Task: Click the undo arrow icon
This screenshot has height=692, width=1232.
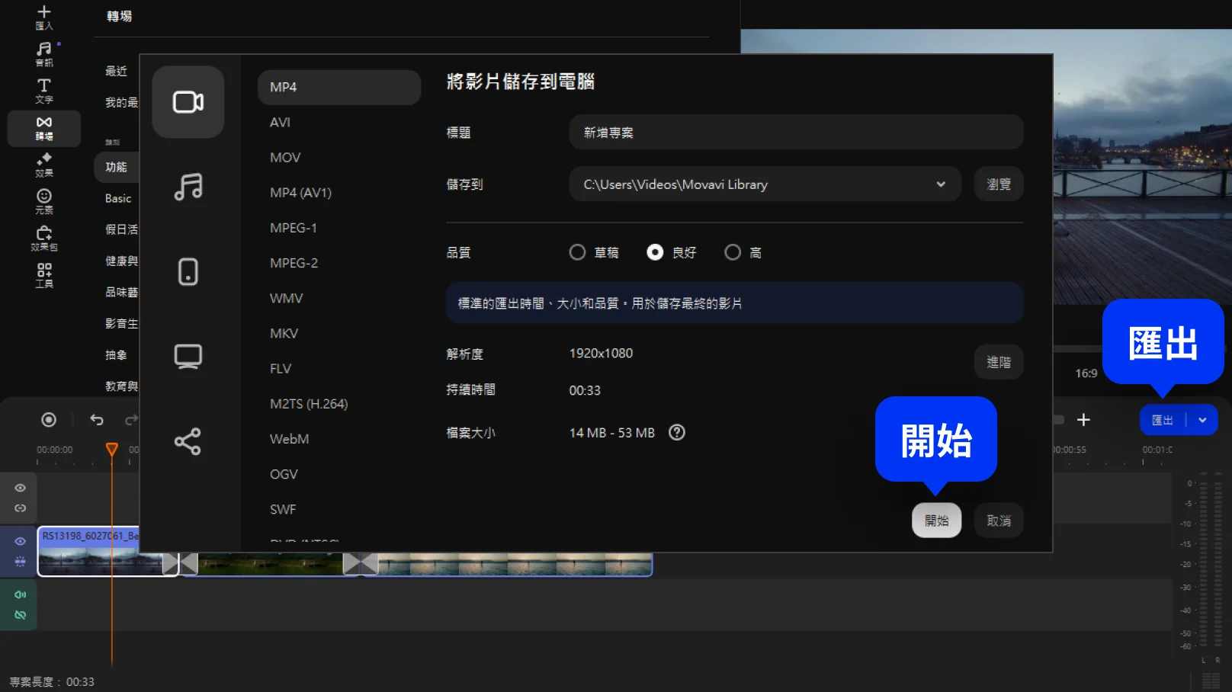Action: click(x=97, y=420)
